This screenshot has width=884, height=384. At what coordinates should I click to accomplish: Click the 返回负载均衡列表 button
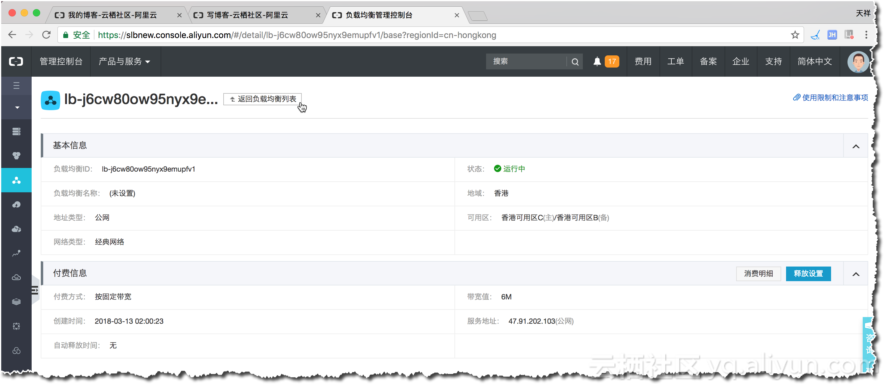click(263, 99)
